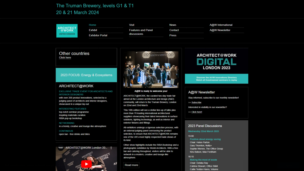Click 'Wednesday 22nd March 2023' date text

coord(203,131)
